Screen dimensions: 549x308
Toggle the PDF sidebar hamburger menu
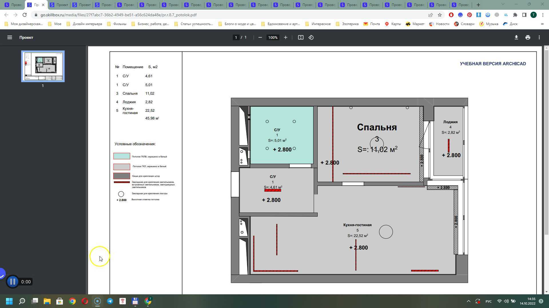click(x=9, y=37)
